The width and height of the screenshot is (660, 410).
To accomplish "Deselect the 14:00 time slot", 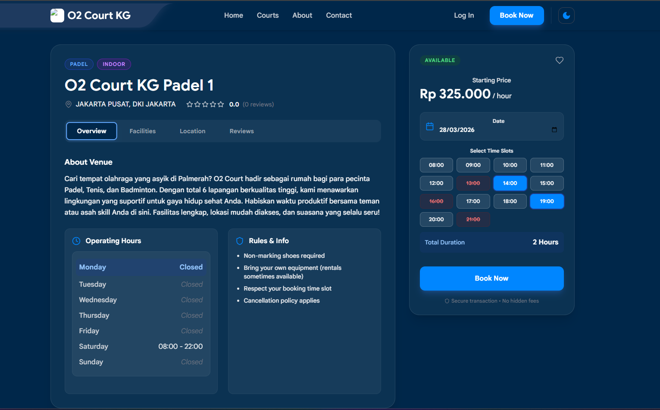I will click(510, 183).
